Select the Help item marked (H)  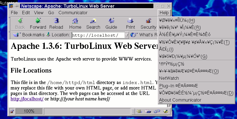196,20
